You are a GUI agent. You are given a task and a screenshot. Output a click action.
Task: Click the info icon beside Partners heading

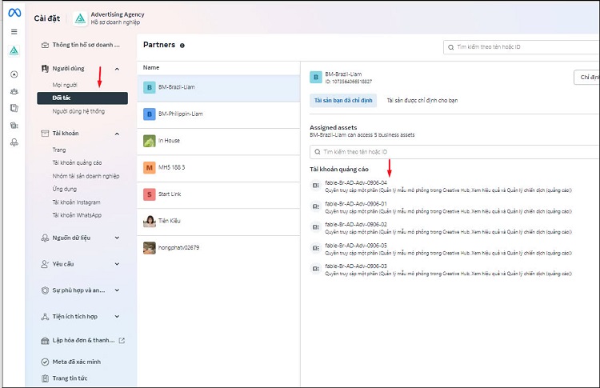coord(182,46)
